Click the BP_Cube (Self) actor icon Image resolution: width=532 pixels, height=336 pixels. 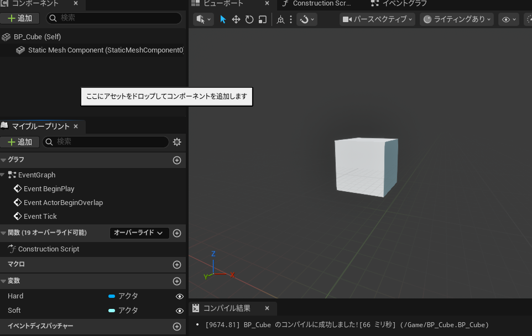6,37
